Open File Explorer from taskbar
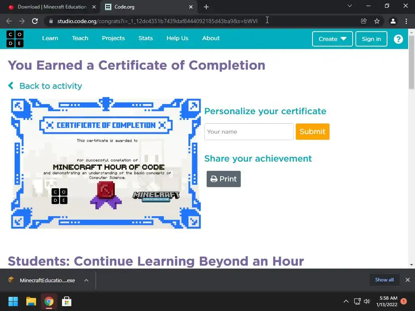The image size is (415, 311). click(x=31, y=301)
